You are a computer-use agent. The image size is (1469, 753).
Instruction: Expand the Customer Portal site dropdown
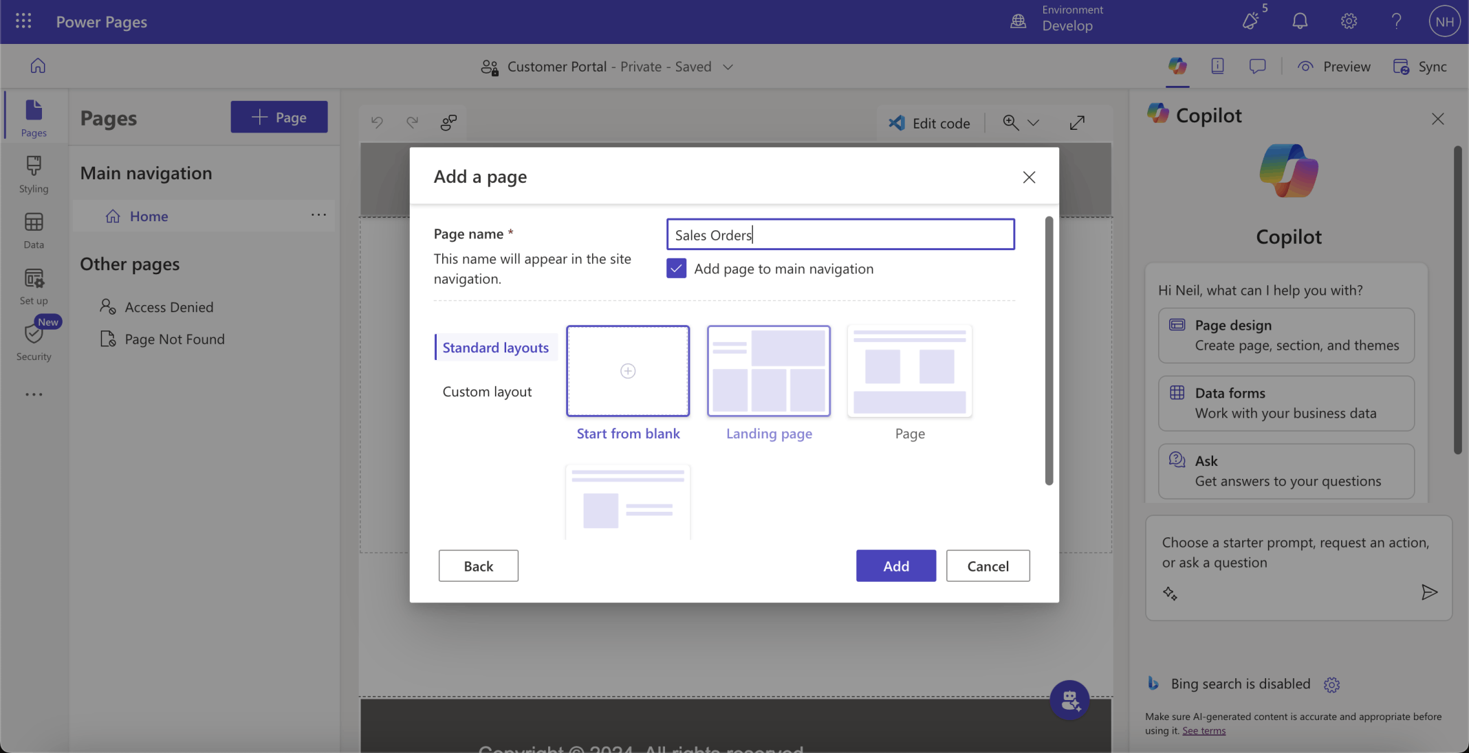point(728,67)
